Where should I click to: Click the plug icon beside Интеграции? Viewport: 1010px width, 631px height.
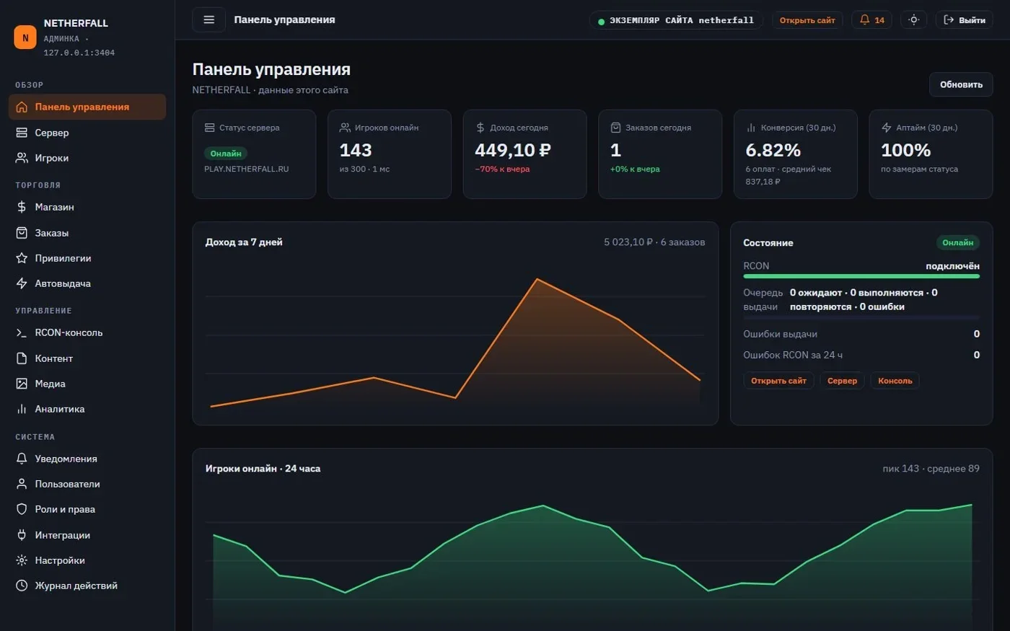coord(22,535)
